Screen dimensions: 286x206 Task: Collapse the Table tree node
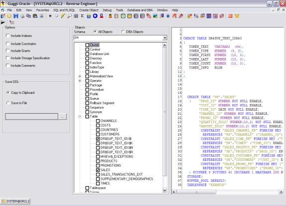[80, 117]
